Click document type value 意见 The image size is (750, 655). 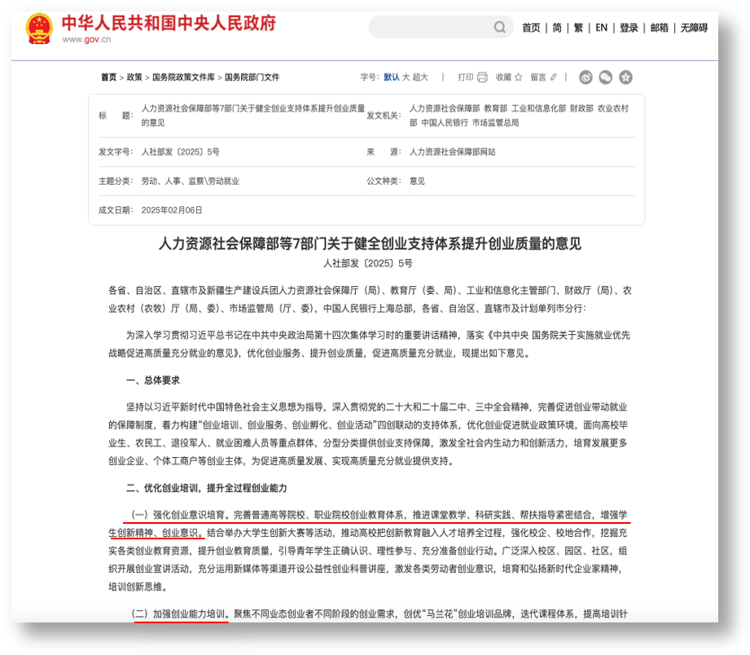click(x=417, y=181)
